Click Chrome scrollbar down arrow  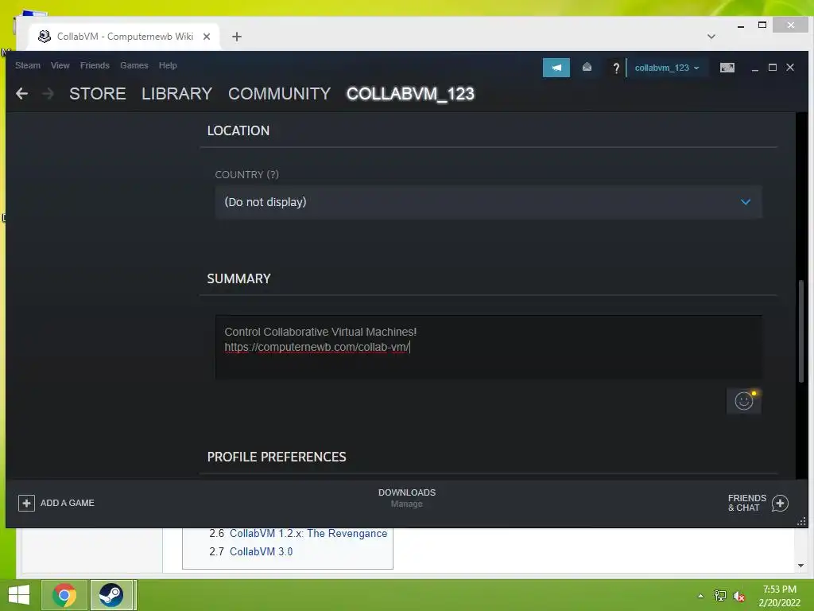(800, 566)
